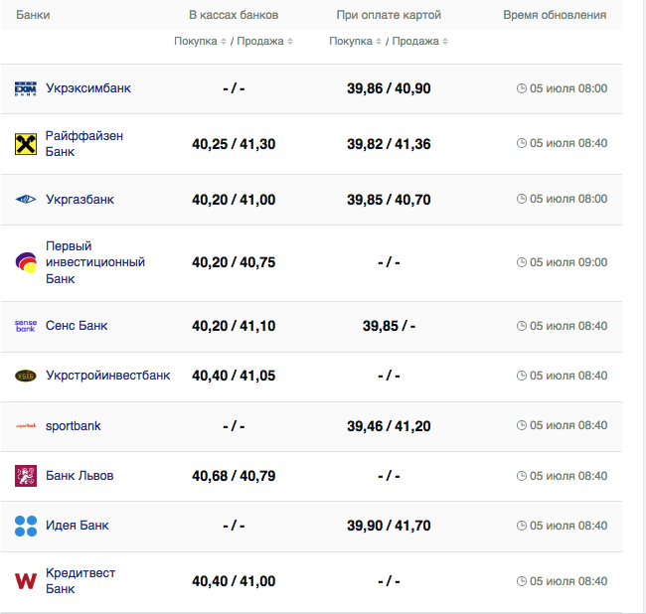The image size is (646, 614).
Task: Click the Идея Банк blue dots logo
Action: point(26,526)
